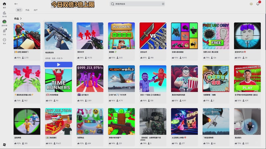Screen dimensions: 266x149
Task: Open the Robux hexagon icon
Action: pyautogui.click(x=251, y=4)
